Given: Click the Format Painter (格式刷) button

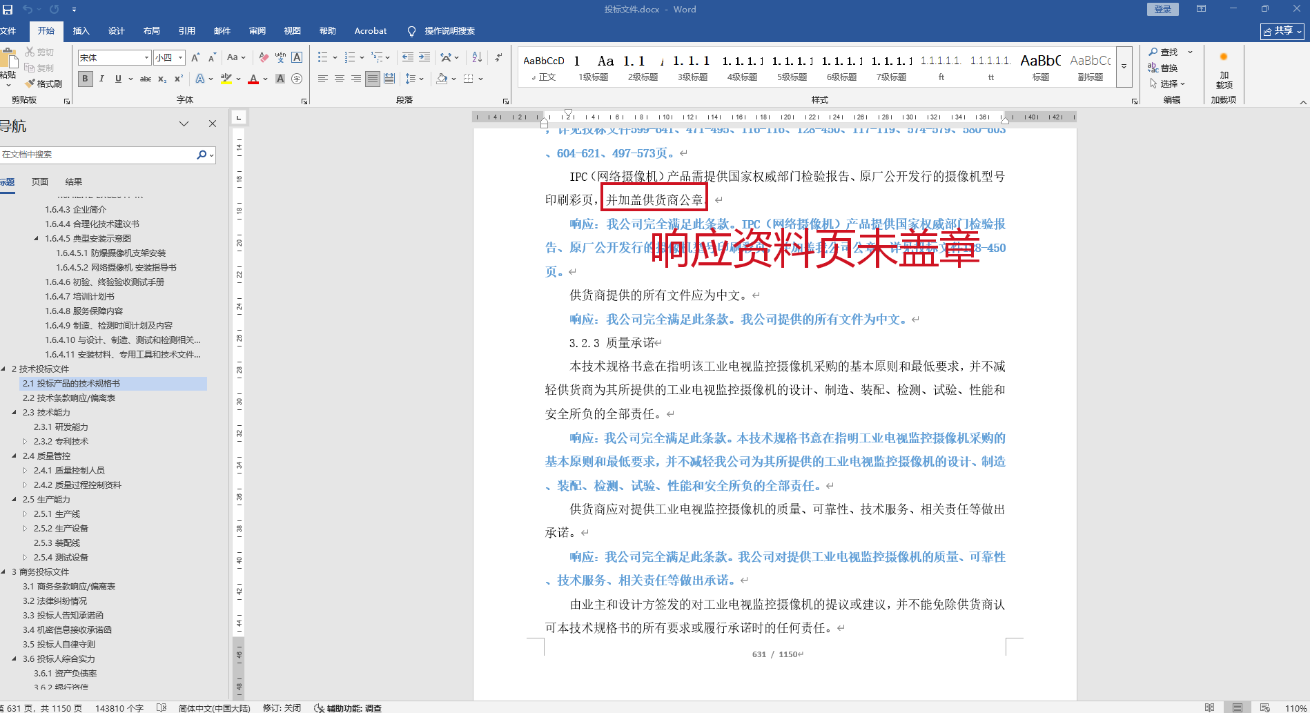Looking at the screenshot, I should pyautogui.click(x=43, y=84).
